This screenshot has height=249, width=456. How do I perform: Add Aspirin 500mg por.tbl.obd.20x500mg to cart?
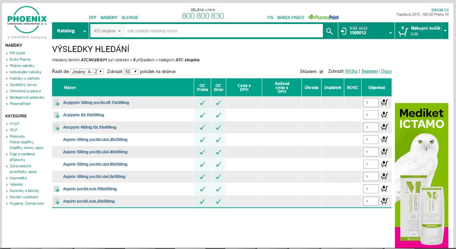click(384, 139)
